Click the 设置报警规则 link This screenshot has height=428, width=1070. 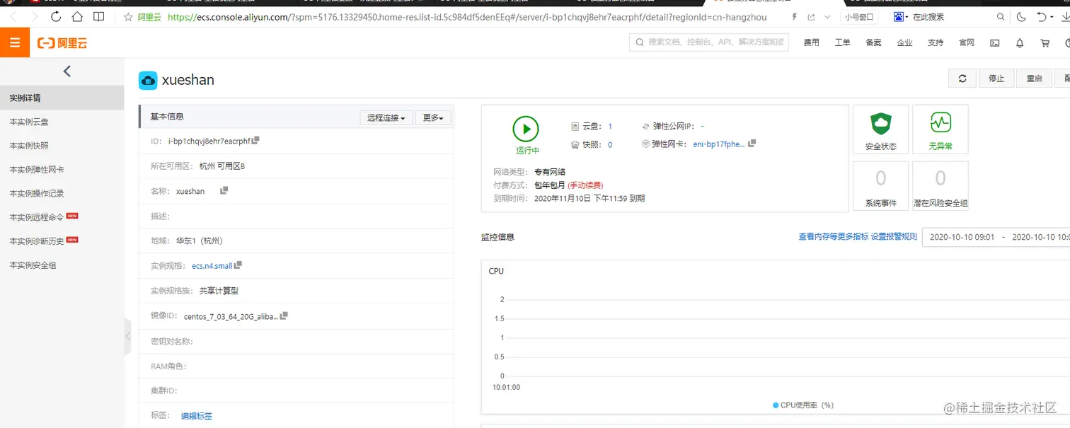[894, 237]
